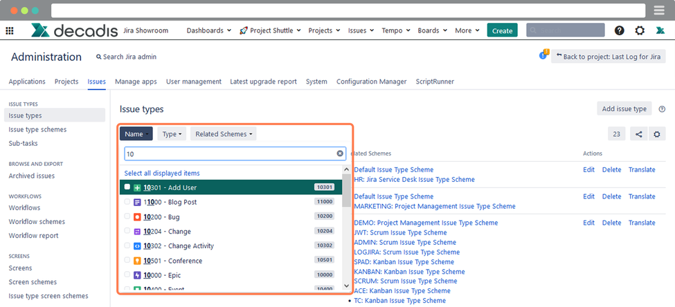Open the app switcher grid icon
The image size is (675, 307).
(x=10, y=30)
